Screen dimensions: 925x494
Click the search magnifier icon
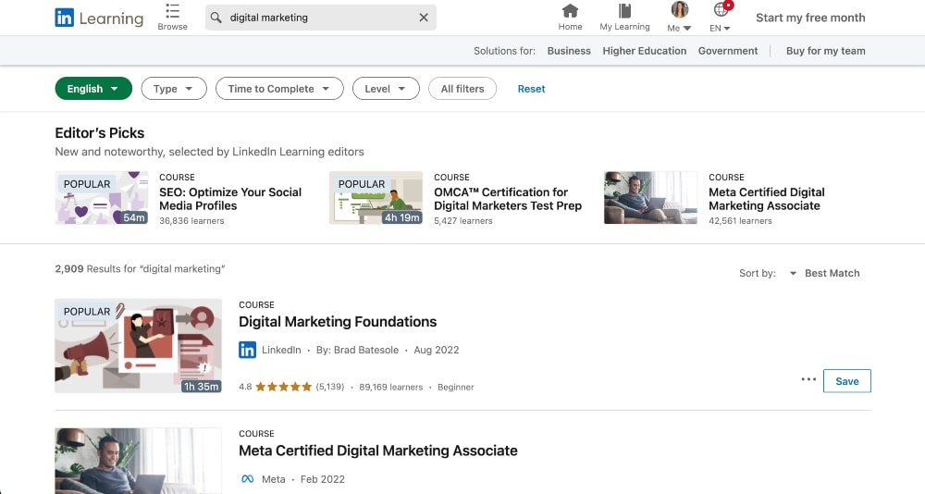[216, 18]
